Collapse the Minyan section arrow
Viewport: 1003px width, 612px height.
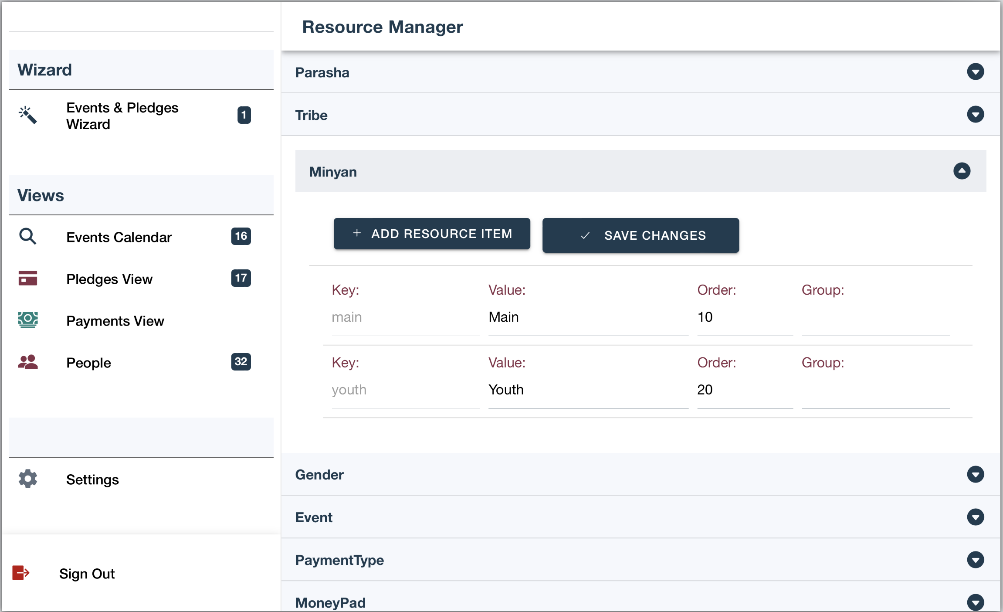point(962,171)
